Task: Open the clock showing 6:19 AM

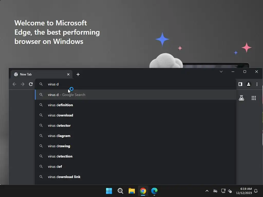Action: [x=244, y=191]
